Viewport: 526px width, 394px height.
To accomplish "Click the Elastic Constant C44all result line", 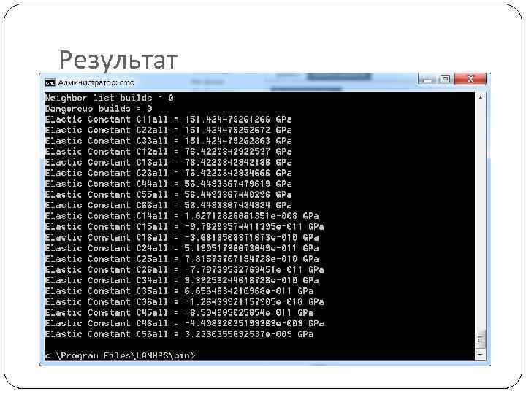I will 168,184.
